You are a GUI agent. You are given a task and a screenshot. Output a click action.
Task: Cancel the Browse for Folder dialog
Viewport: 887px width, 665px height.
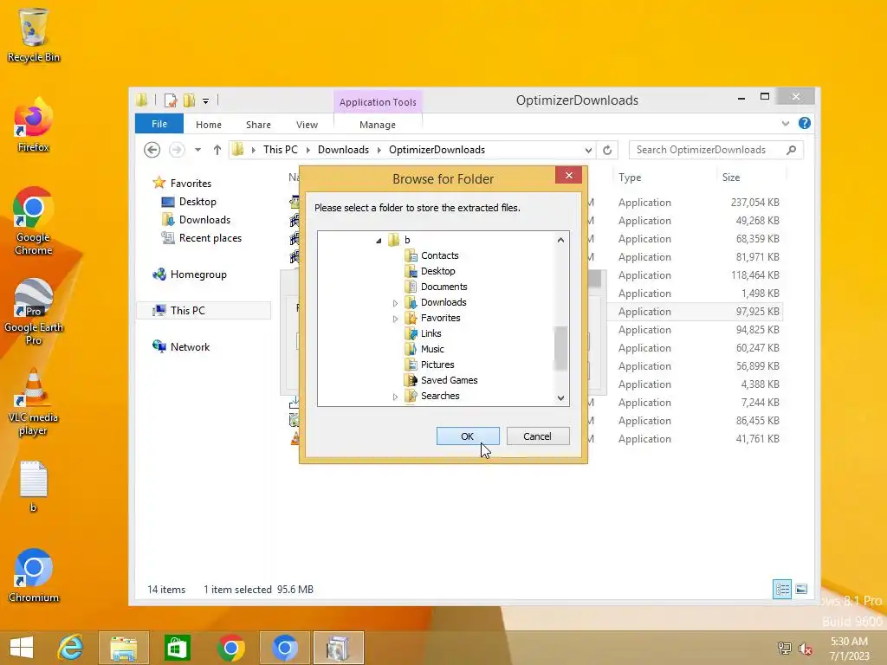pos(537,436)
